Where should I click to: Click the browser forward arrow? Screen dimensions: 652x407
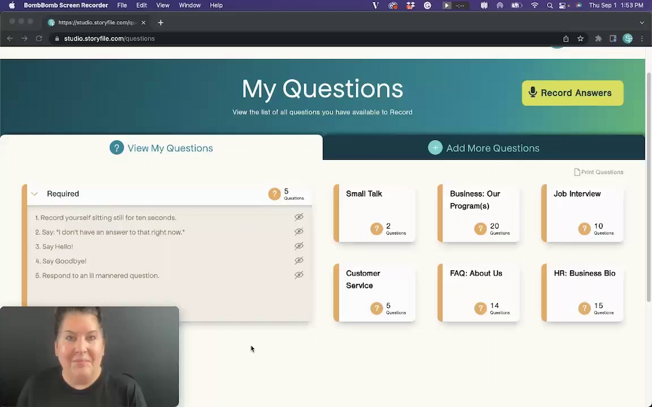click(x=25, y=38)
